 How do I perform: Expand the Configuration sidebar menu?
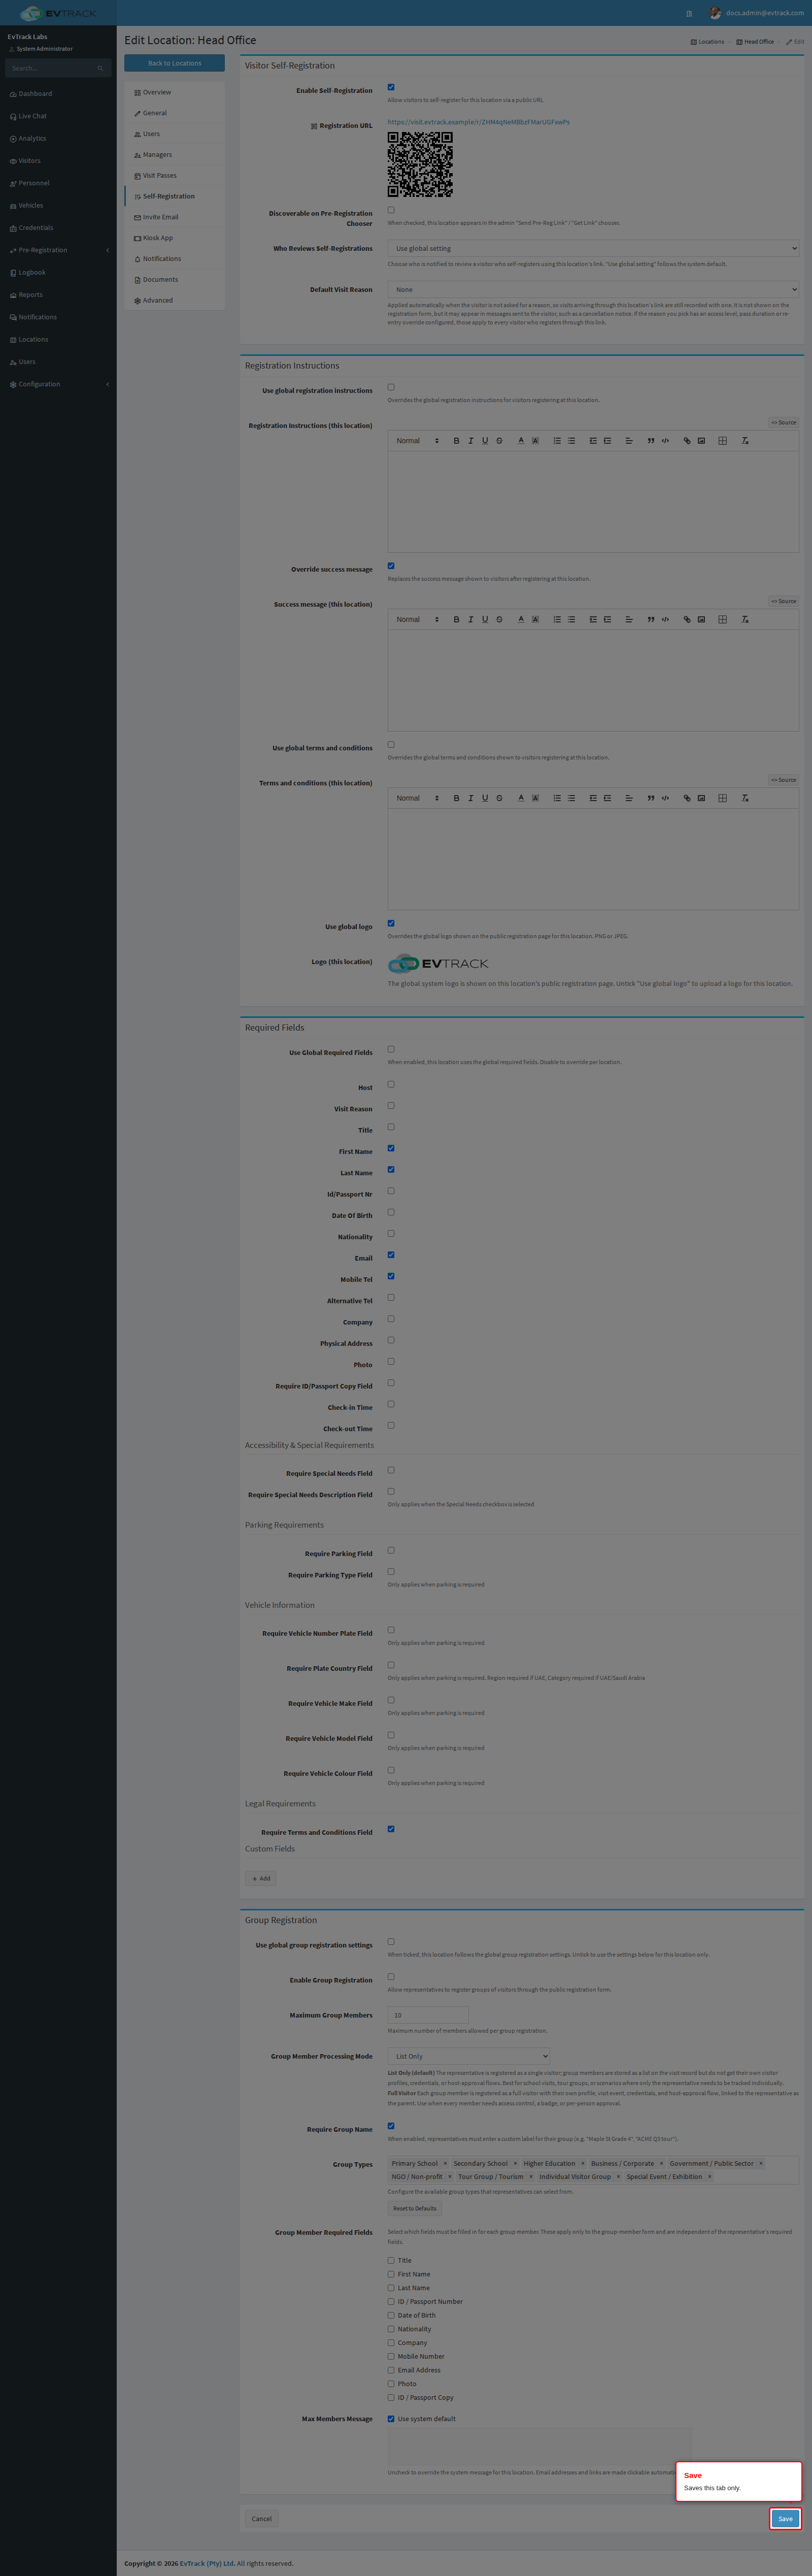pos(58,384)
